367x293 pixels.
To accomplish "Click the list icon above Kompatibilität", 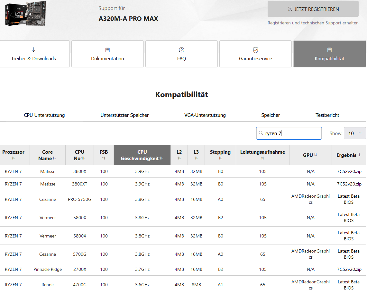I will (x=330, y=50).
